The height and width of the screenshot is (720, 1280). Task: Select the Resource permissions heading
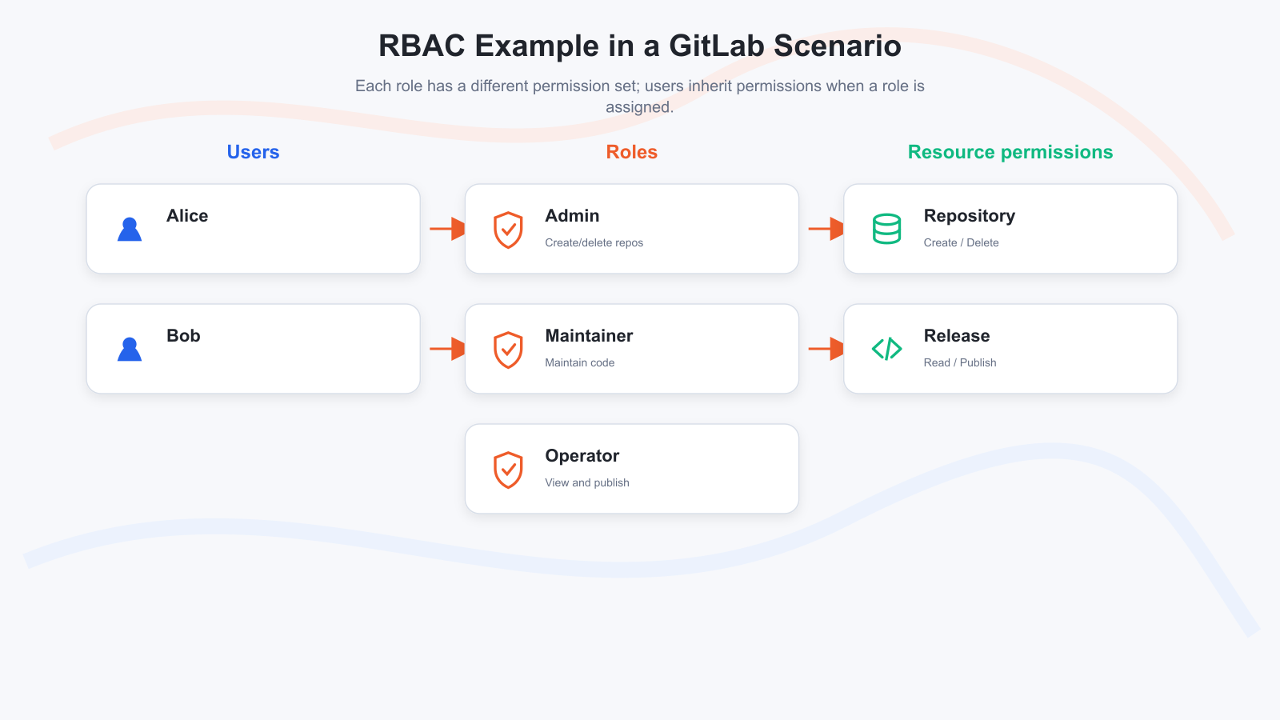(x=1010, y=152)
